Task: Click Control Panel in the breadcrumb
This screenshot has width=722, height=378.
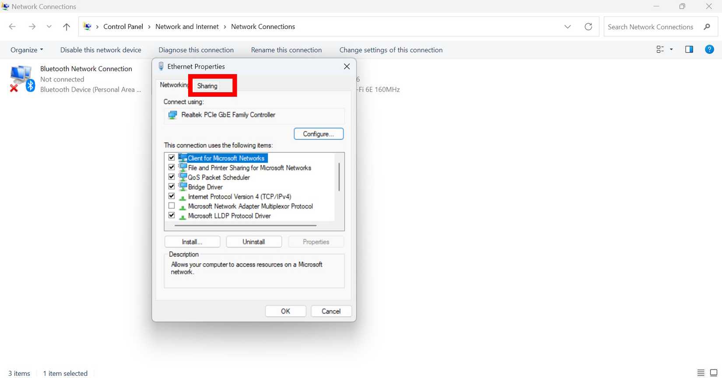Action: tap(123, 27)
